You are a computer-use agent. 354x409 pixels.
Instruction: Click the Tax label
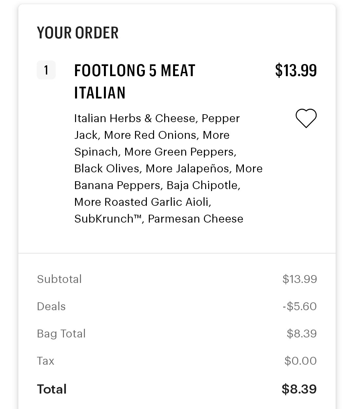[x=46, y=361]
